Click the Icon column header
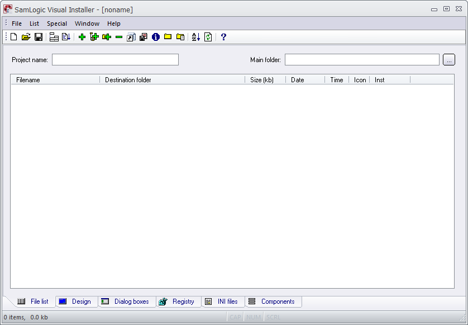The width and height of the screenshot is (468, 325). tap(359, 80)
